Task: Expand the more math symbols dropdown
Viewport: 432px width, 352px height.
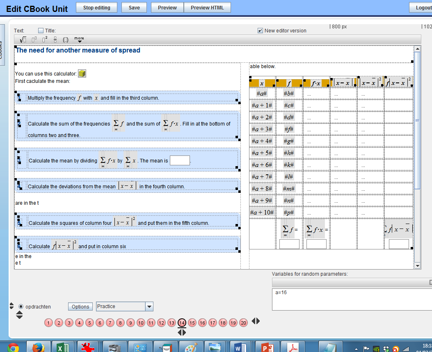Action: 79,39
